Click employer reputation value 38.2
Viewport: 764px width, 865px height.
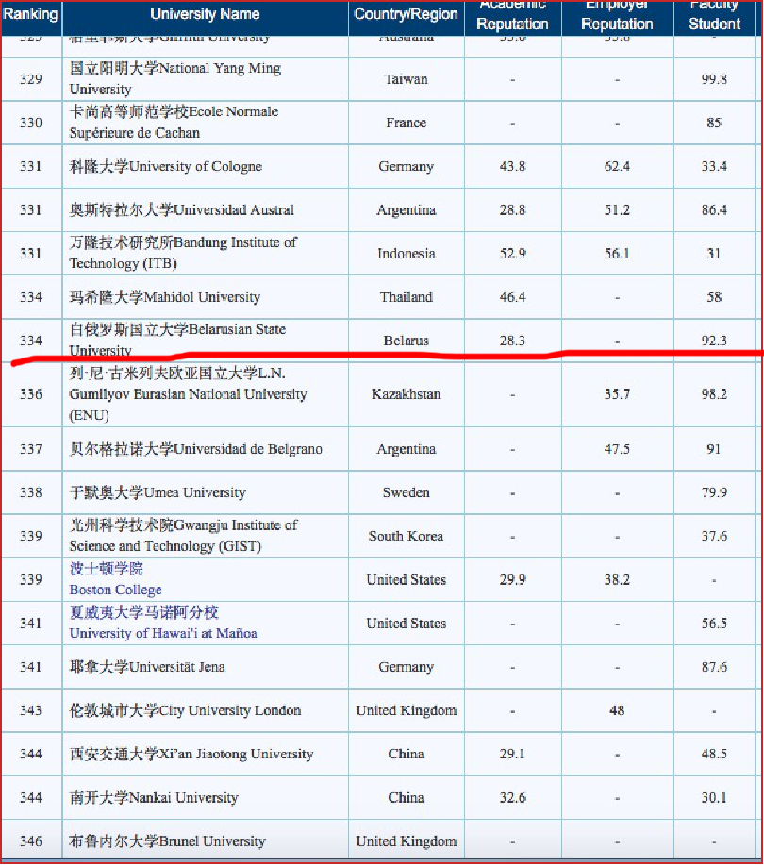coord(617,579)
